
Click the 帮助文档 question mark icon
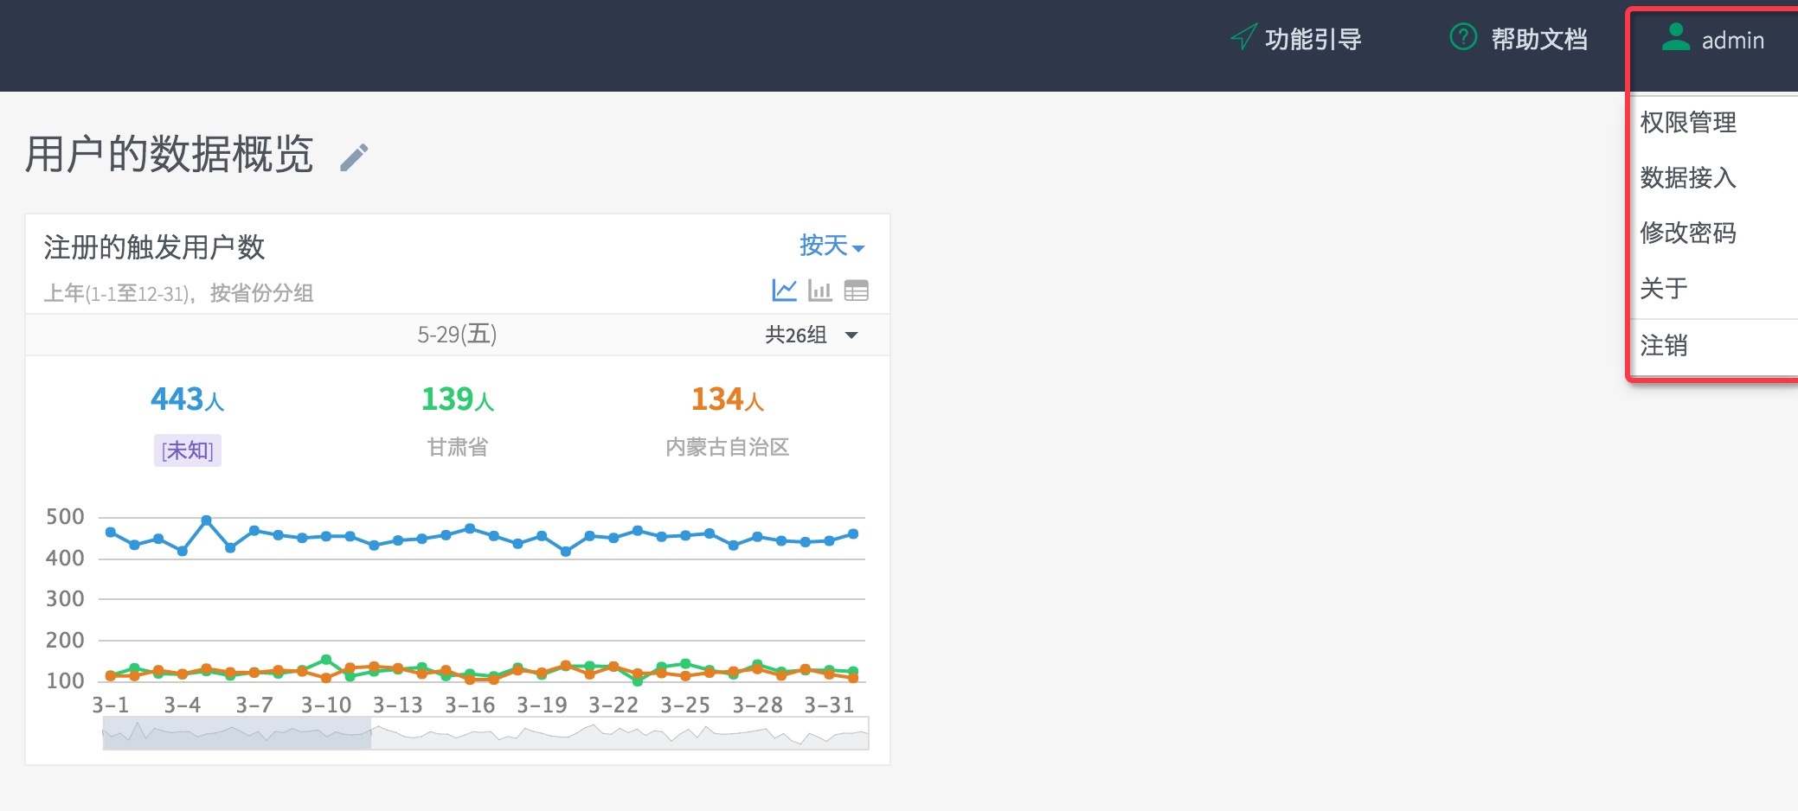(1463, 37)
